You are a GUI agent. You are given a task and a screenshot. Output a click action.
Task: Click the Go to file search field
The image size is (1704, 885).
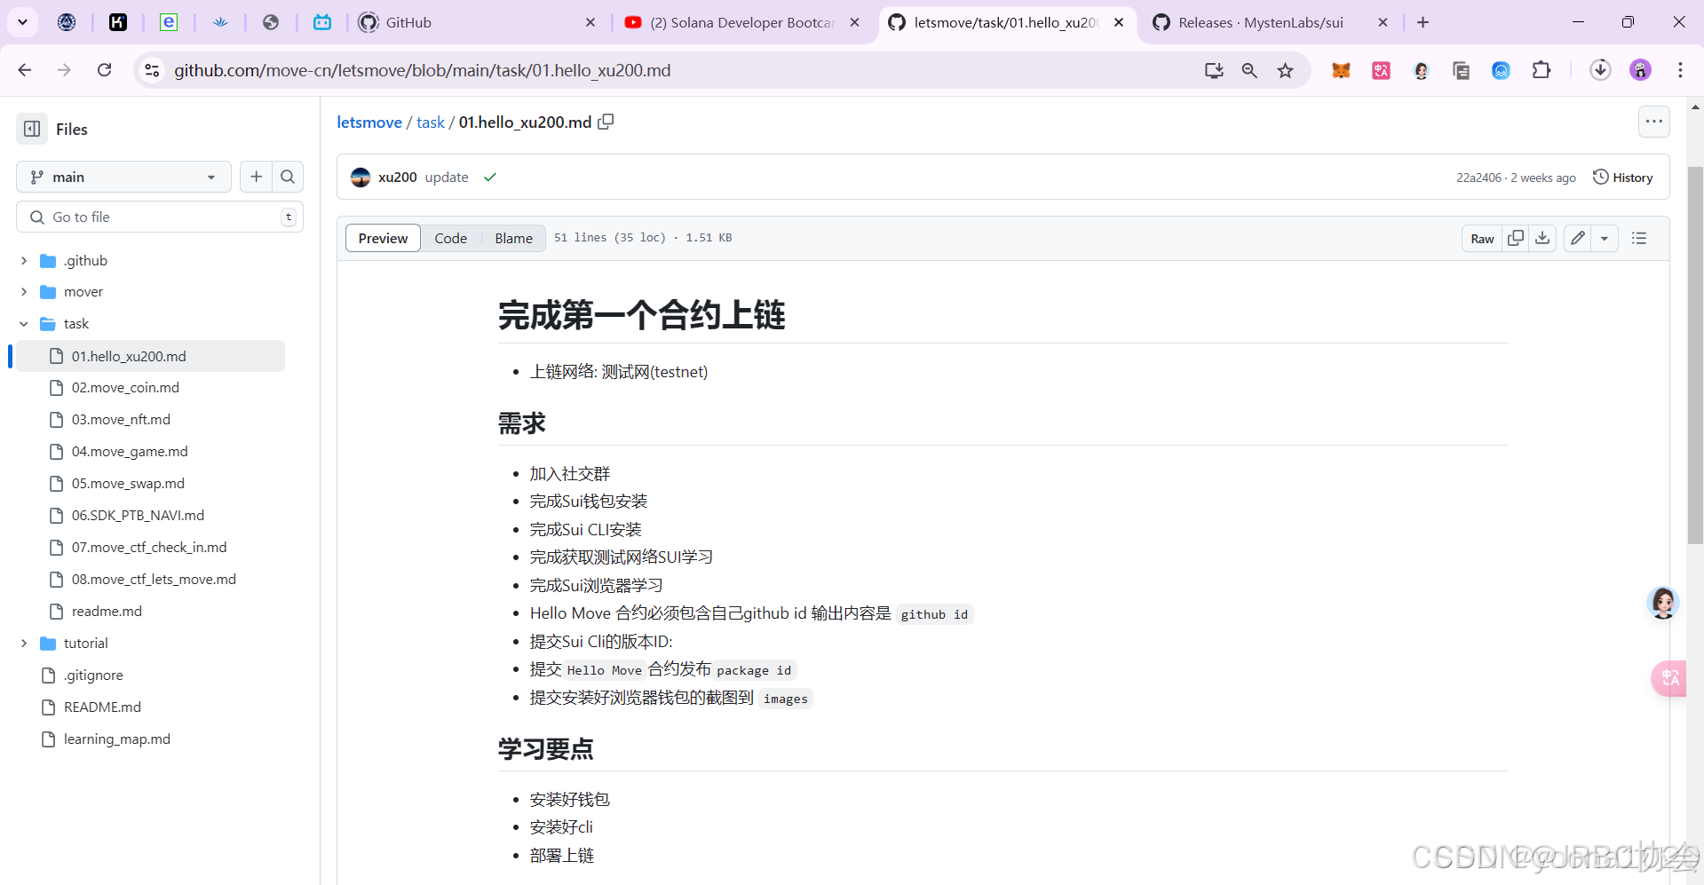(160, 217)
